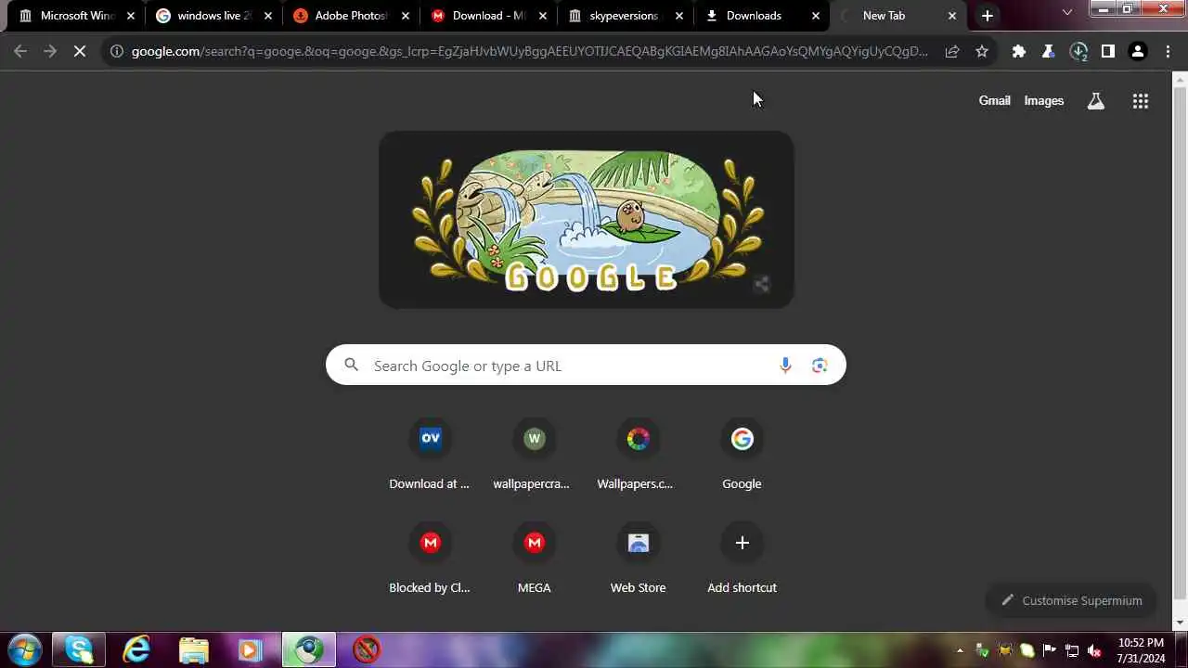Open the wallpapercra... shortcut
The height and width of the screenshot is (668, 1188).
coord(534,455)
